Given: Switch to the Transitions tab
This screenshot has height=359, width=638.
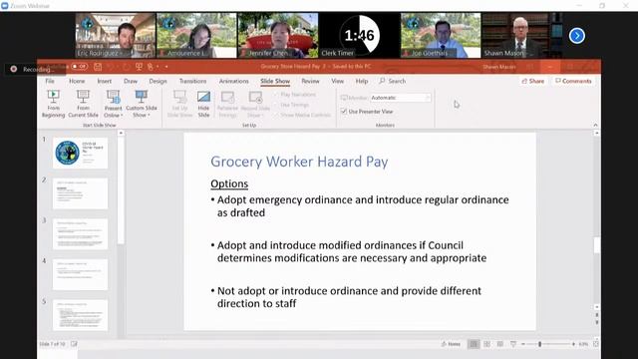Looking at the screenshot, I should pyautogui.click(x=192, y=81).
